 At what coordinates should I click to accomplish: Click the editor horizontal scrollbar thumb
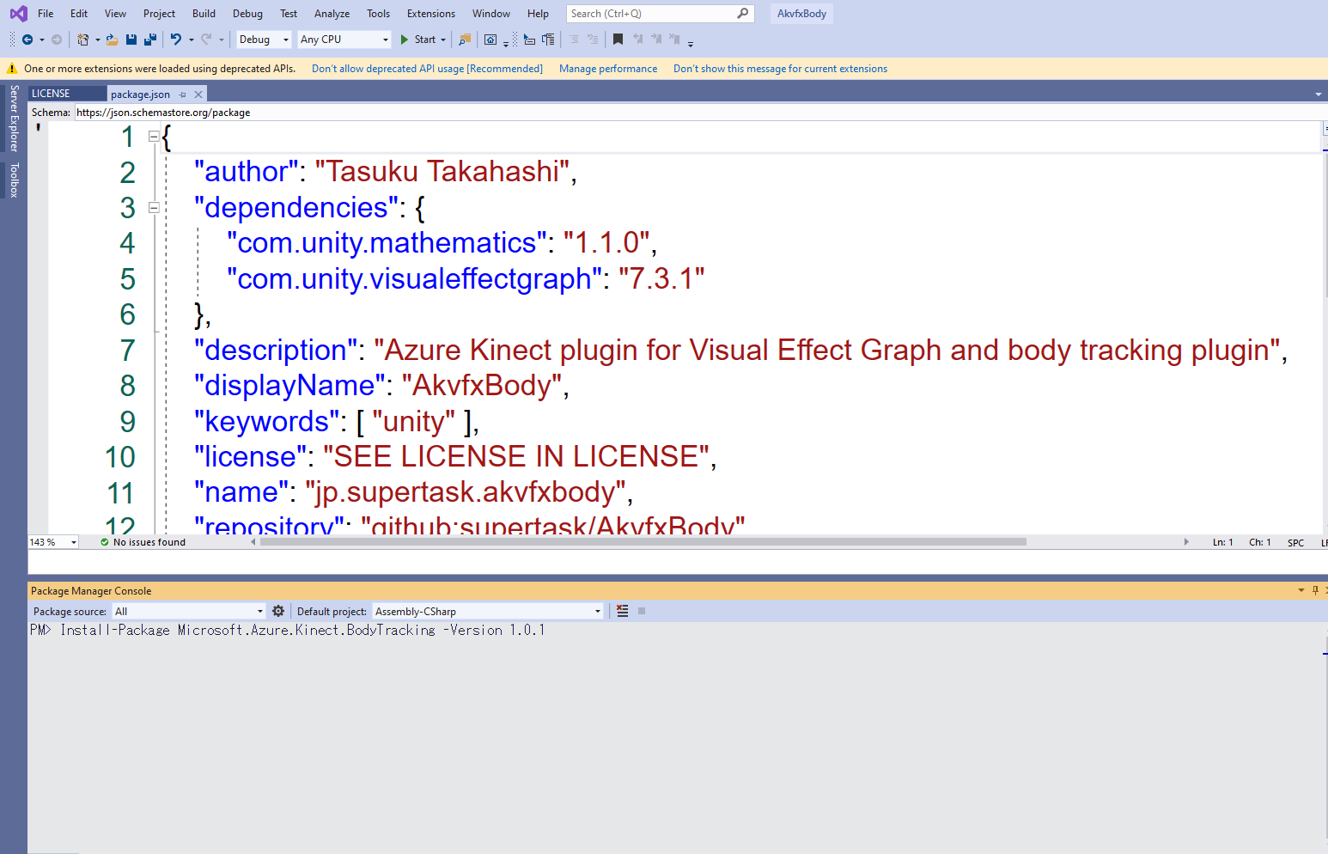(x=643, y=542)
